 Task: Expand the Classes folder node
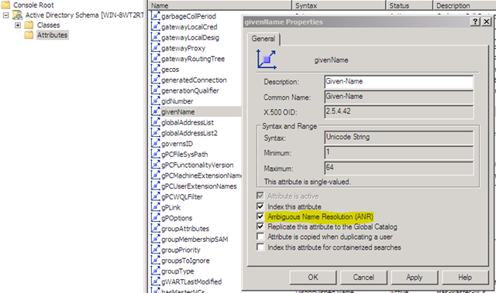(18, 25)
